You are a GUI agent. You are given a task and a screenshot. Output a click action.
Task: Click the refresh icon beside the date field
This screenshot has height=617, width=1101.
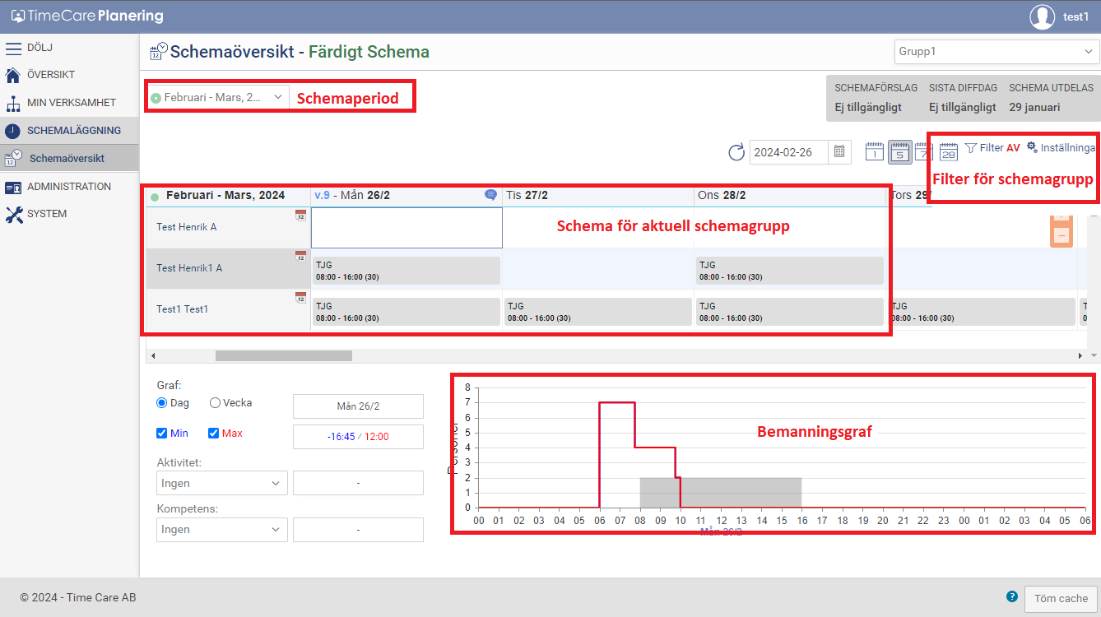(736, 152)
